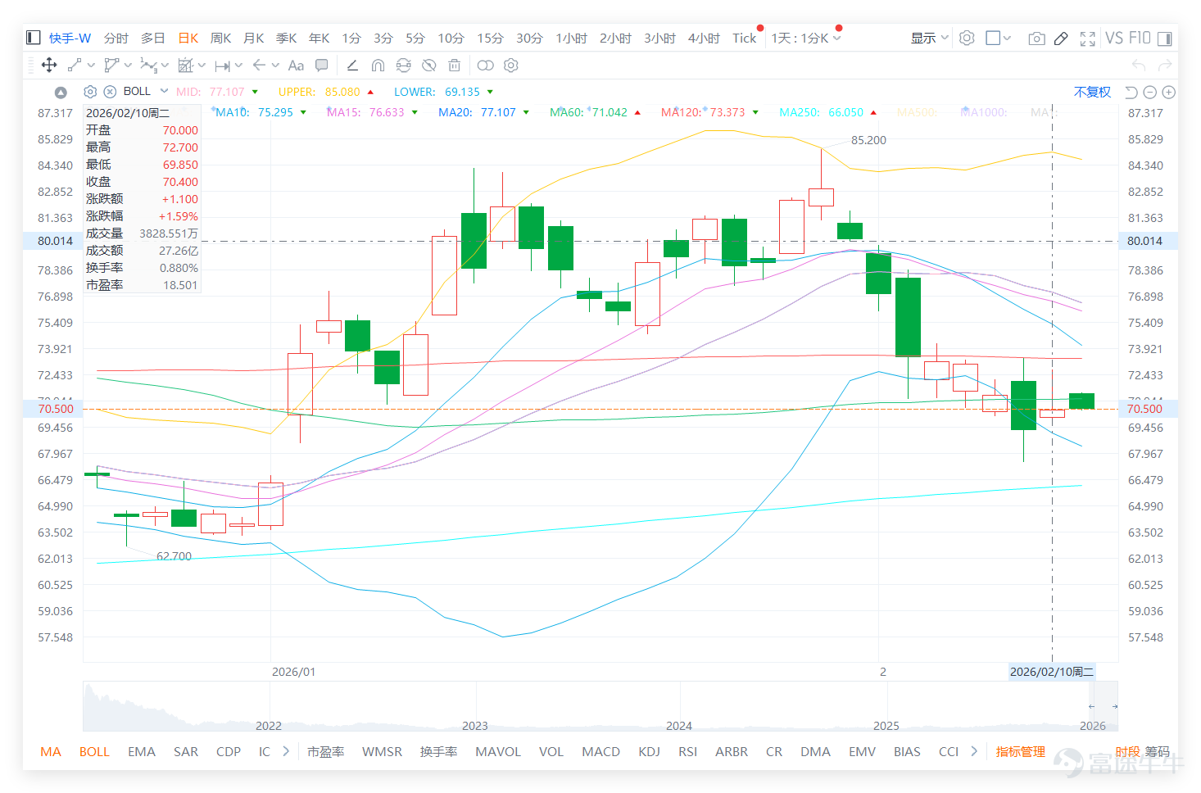Viewport: 1201px width, 793px height.
Task: Enable the MACD sub-indicator
Action: (600, 751)
